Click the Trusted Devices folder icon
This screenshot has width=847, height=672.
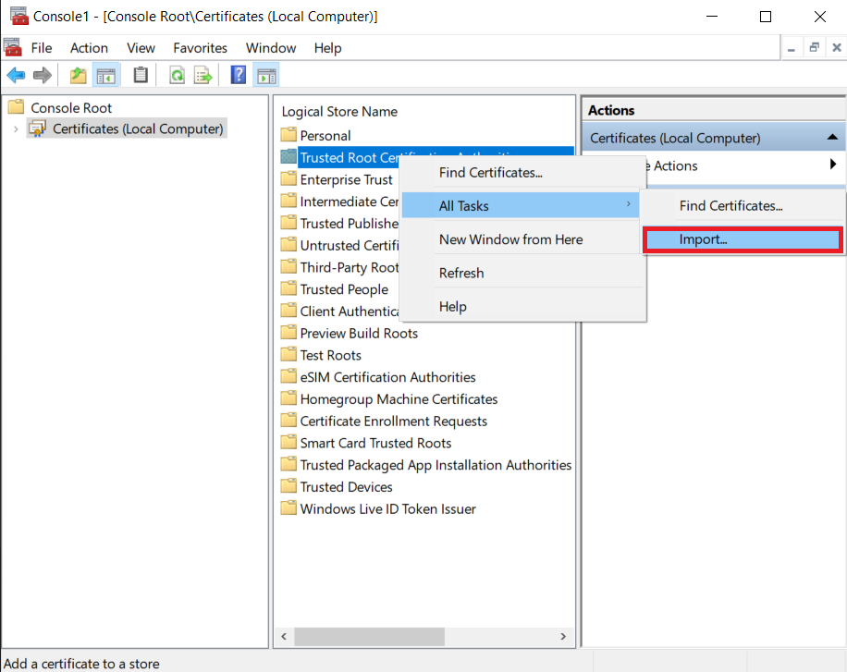click(289, 486)
